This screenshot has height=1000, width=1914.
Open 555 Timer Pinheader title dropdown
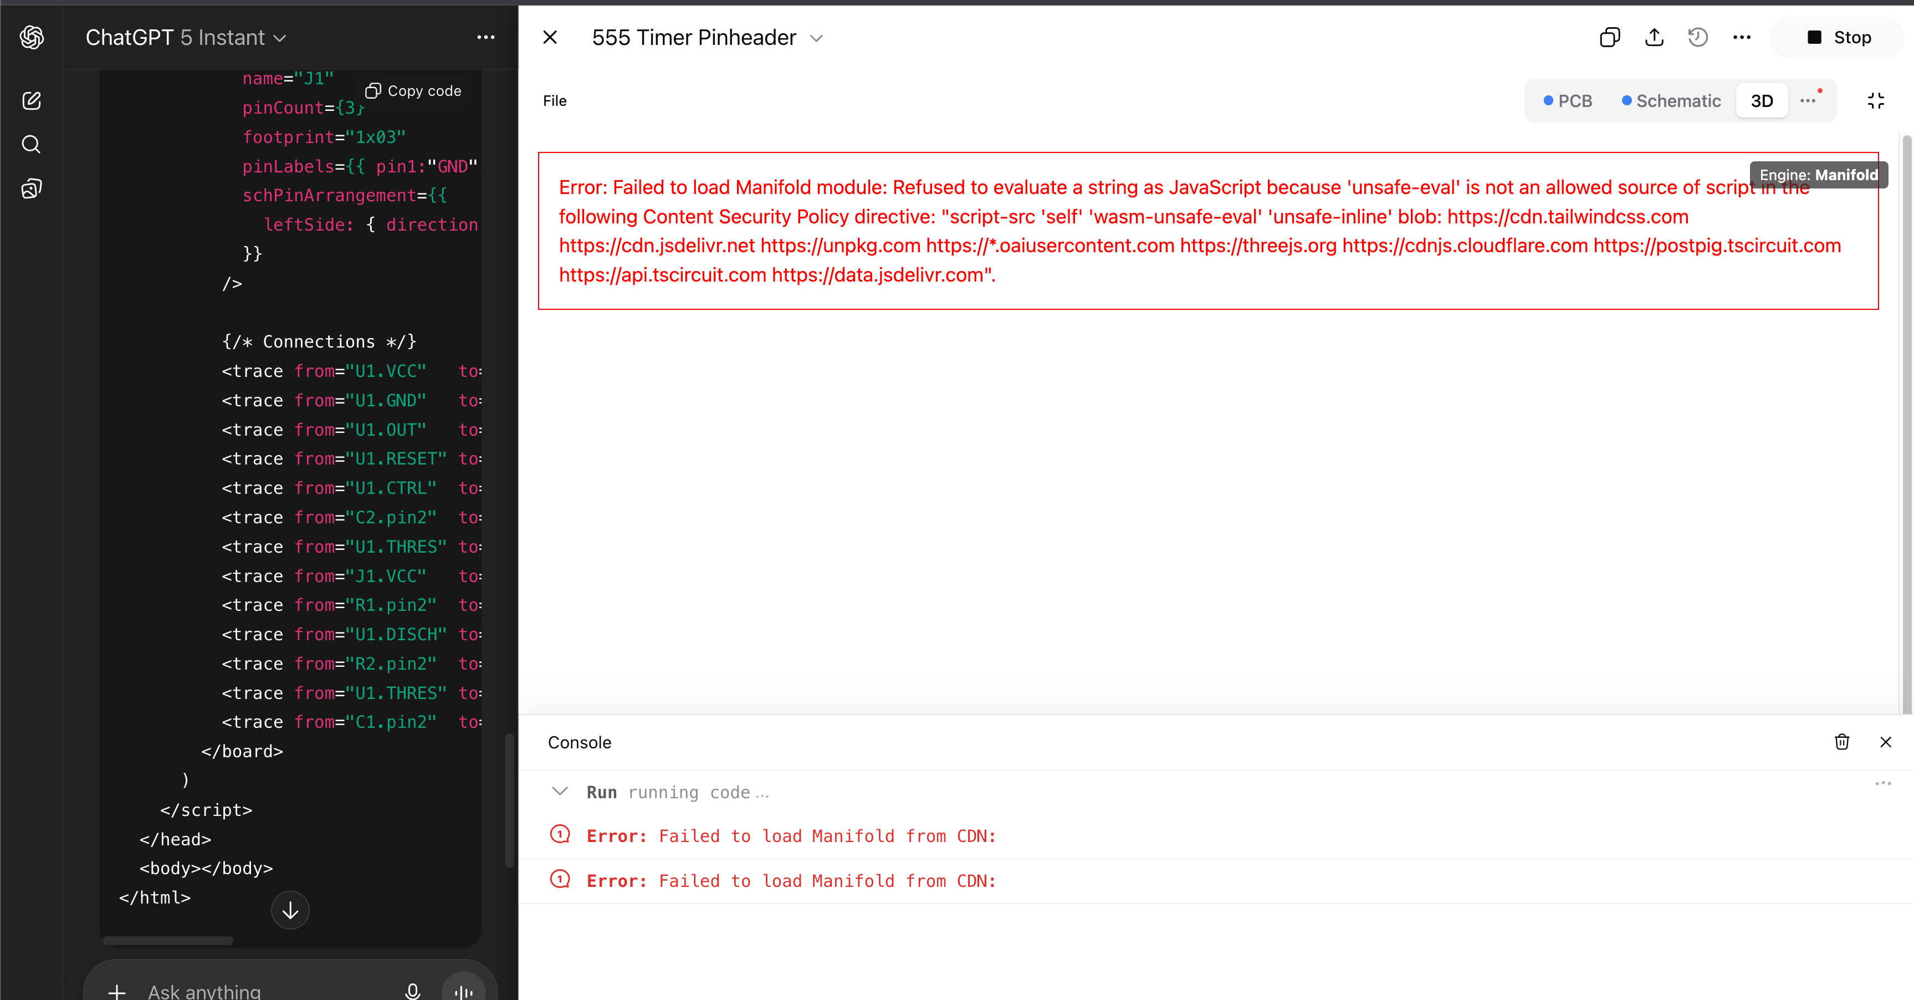click(x=816, y=38)
